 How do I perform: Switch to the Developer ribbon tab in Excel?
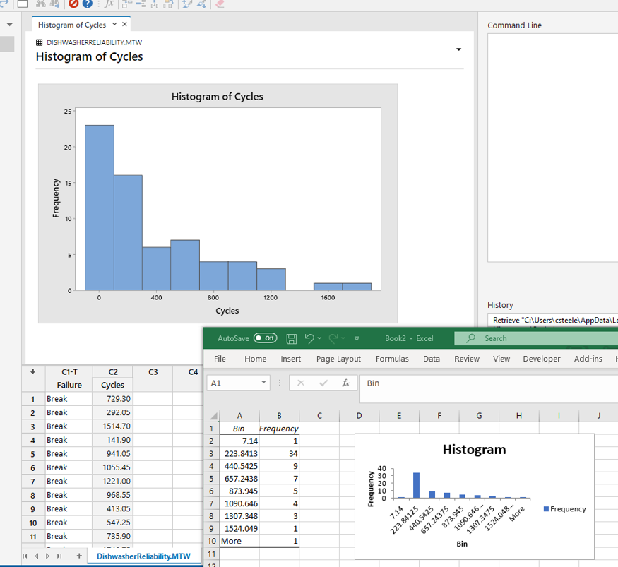541,359
